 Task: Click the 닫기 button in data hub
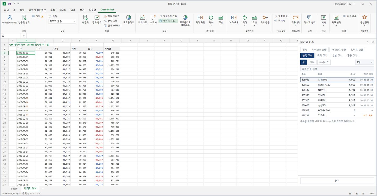337,181
